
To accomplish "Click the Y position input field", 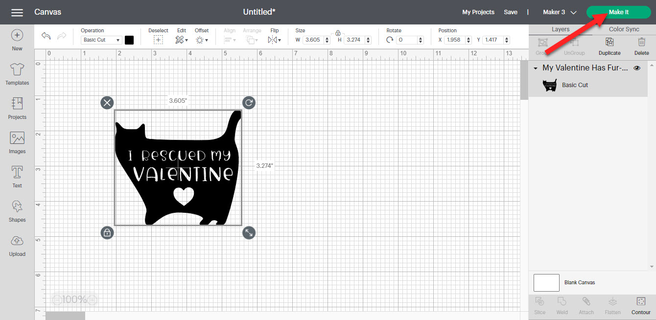I will click(493, 40).
